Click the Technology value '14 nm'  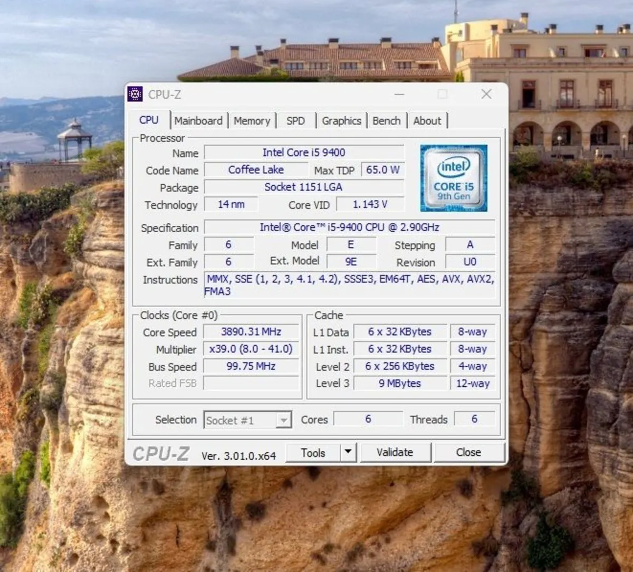click(x=231, y=204)
